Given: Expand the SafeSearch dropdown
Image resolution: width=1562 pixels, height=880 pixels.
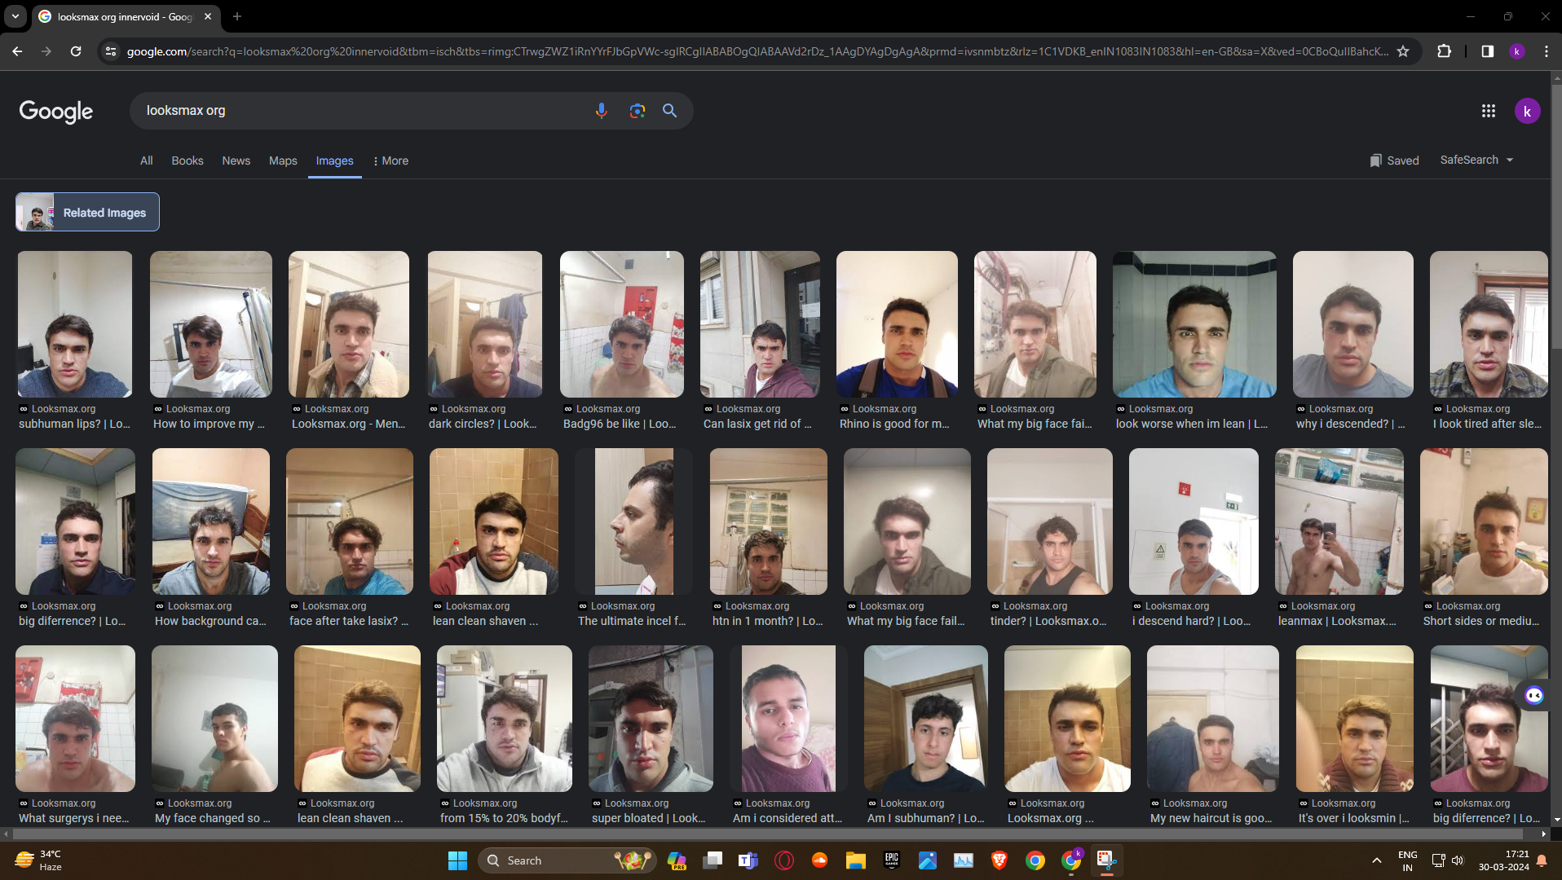Looking at the screenshot, I should pyautogui.click(x=1476, y=160).
